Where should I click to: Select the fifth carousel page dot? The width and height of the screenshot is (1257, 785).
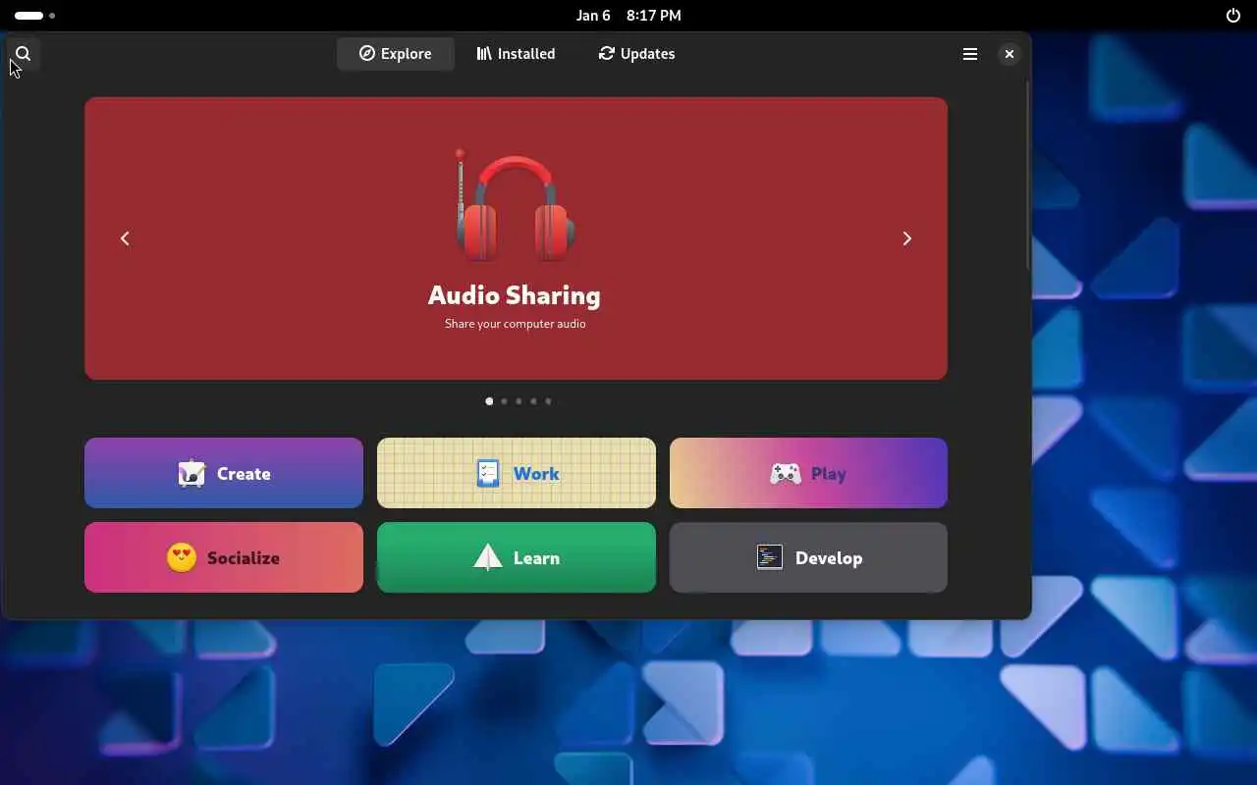tap(548, 401)
